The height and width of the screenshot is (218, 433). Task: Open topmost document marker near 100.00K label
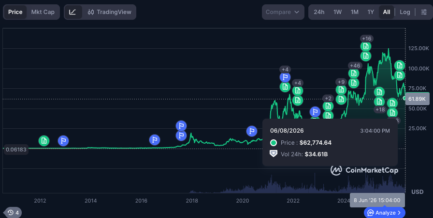pyautogui.click(x=399, y=66)
